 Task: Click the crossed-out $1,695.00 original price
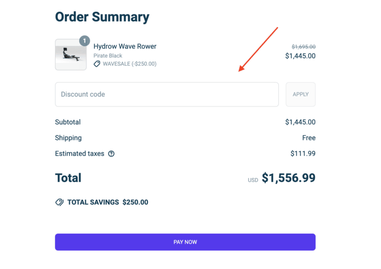point(304,47)
